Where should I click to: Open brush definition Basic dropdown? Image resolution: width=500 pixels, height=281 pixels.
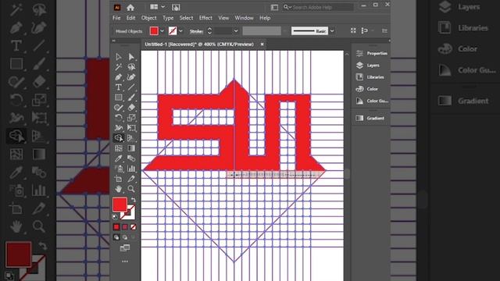(332, 31)
